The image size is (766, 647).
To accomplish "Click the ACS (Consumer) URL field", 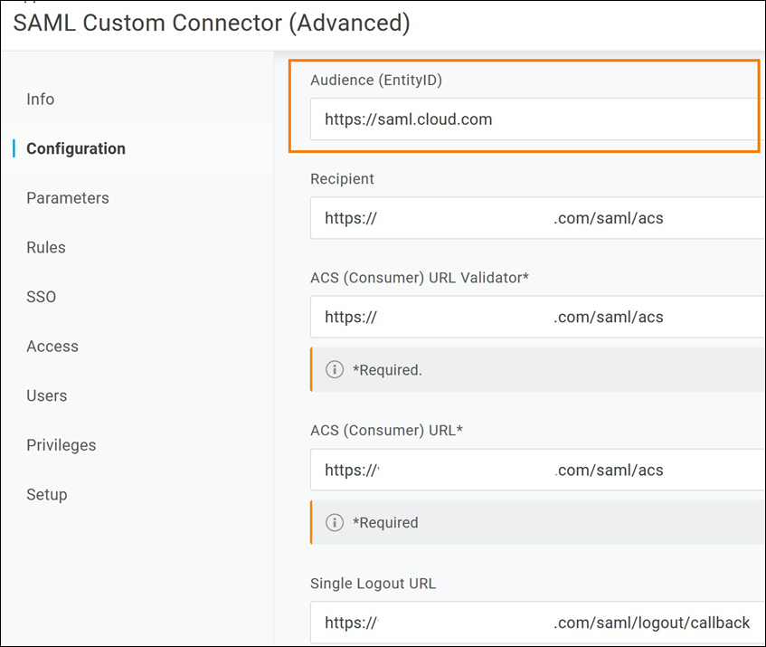I will click(534, 470).
